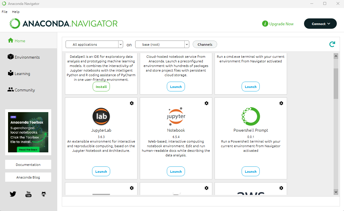The height and width of the screenshot is (211, 344).
Task: Click the JupyterLab application logo
Action: [x=101, y=116]
